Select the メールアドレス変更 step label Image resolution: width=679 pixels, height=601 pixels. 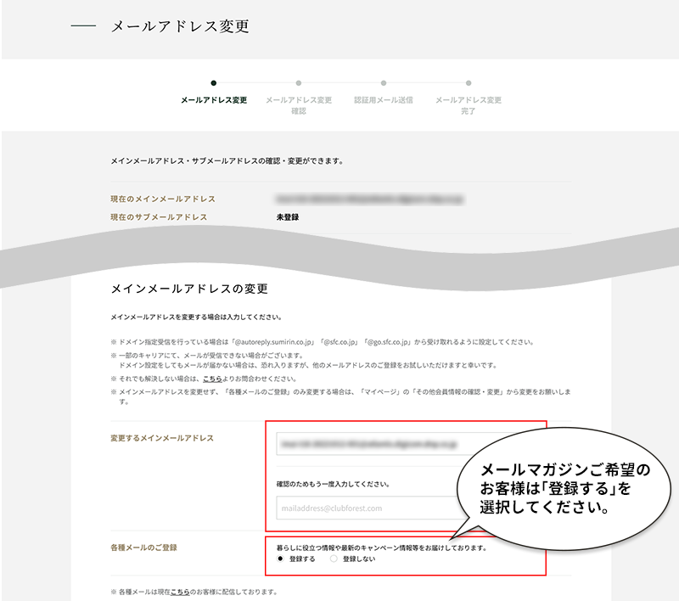tap(214, 100)
